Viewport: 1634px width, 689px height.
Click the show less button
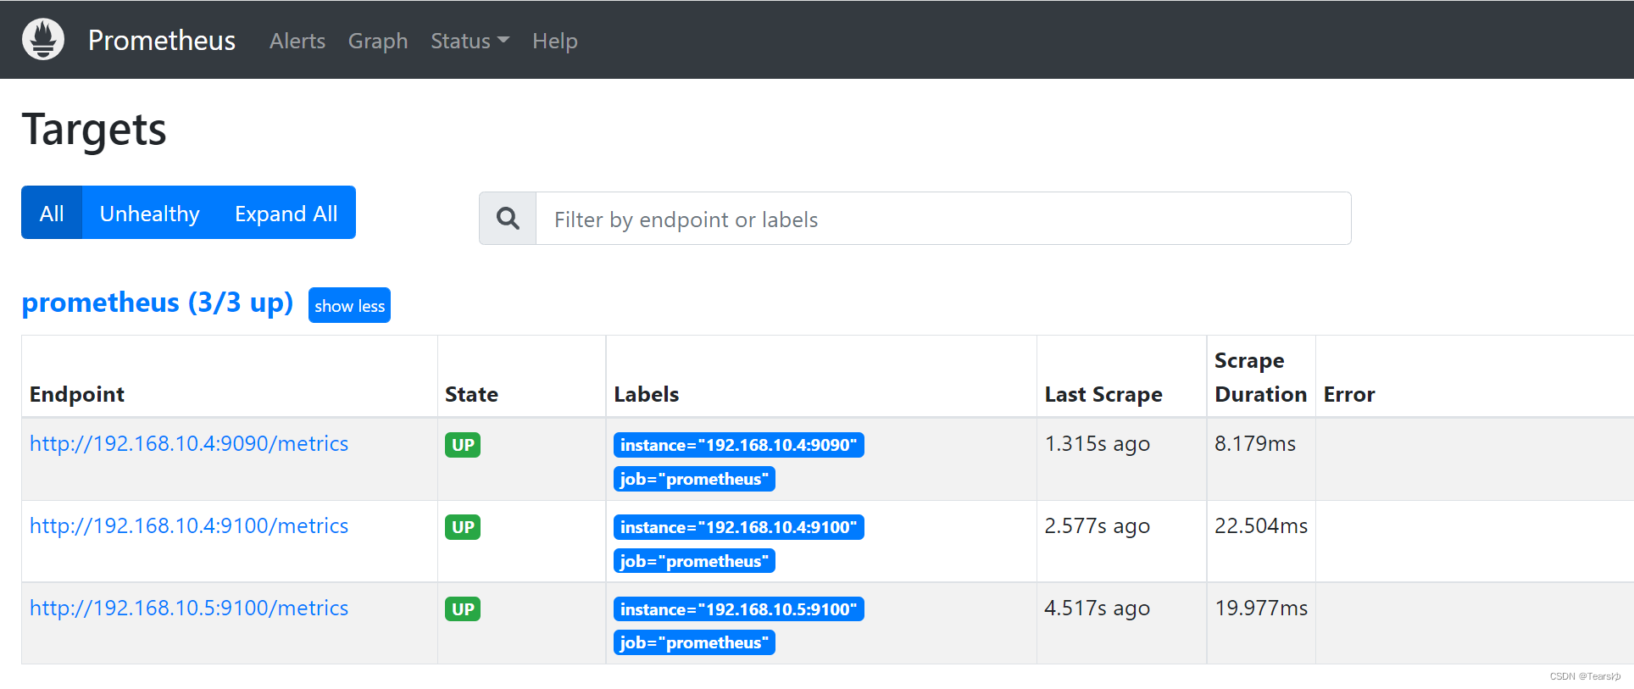coord(349,305)
